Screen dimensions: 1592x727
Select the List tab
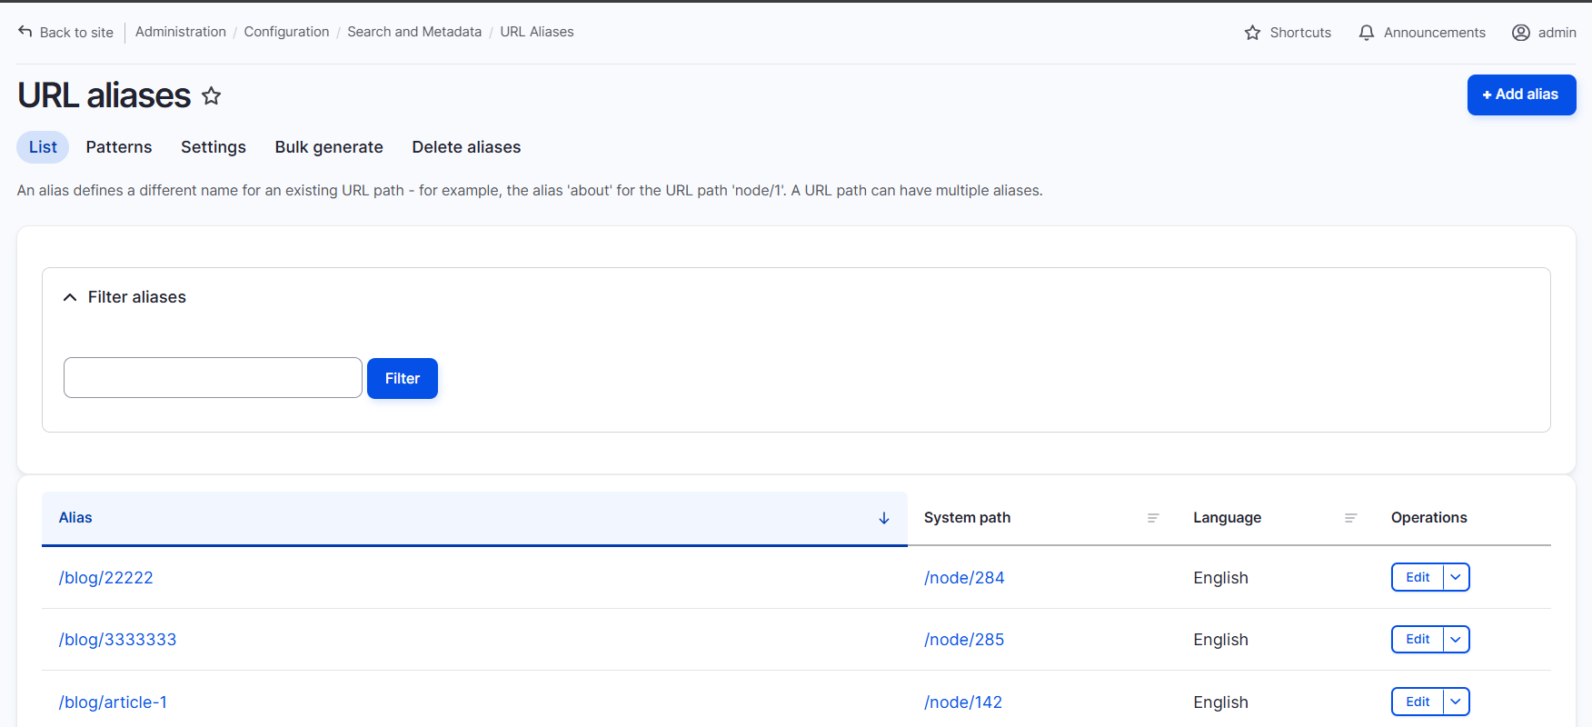pyautogui.click(x=43, y=147)
